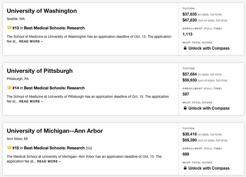The height and width of the screenshot is (177, 246).
Task: Open the University of Washington title link
Action: click(42, 11)
